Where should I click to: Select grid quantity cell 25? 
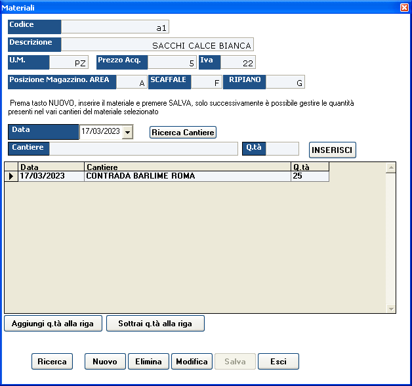pos(310,176)
